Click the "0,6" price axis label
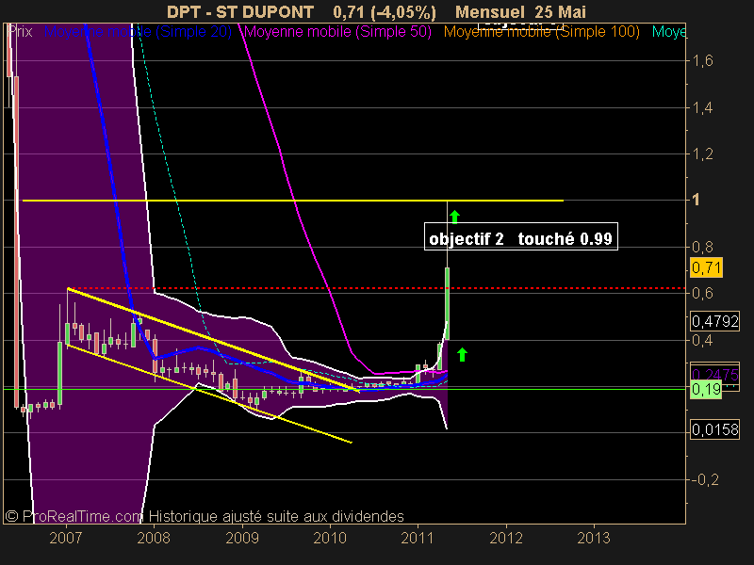This screenshot has height=565, width=754. pyautogui.click(x=702, y=293)
